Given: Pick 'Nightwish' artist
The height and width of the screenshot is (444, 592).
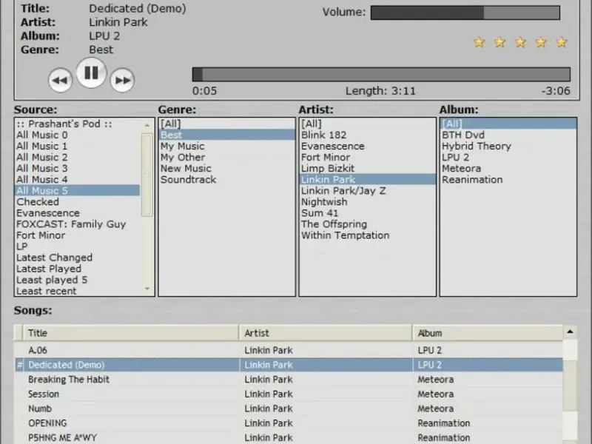Looking at the screenshot, I should click(x=367, y=201).
